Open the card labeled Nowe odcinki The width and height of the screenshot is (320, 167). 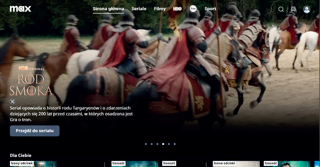236,164
